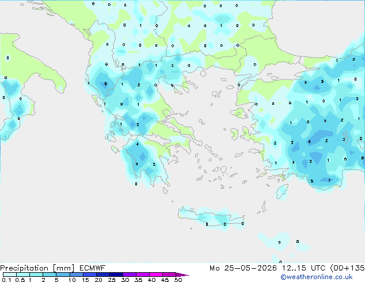
Task: Click the '5' precipitation value beside the 7
Action: 312,181
